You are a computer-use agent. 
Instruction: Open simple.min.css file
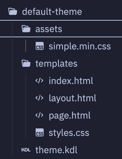[x=80, y=46]
